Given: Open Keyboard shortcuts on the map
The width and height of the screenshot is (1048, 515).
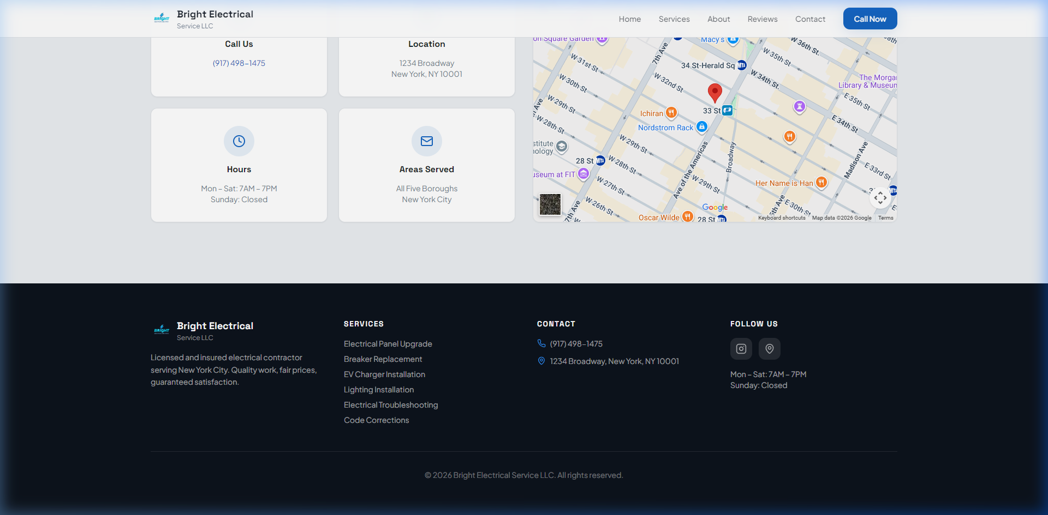Looking at the screenshot, I should pyautogui.click(x=782, y=218).
